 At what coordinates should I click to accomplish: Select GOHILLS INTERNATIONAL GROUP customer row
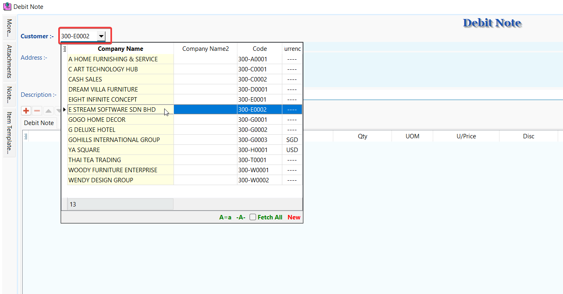point(114,140)
